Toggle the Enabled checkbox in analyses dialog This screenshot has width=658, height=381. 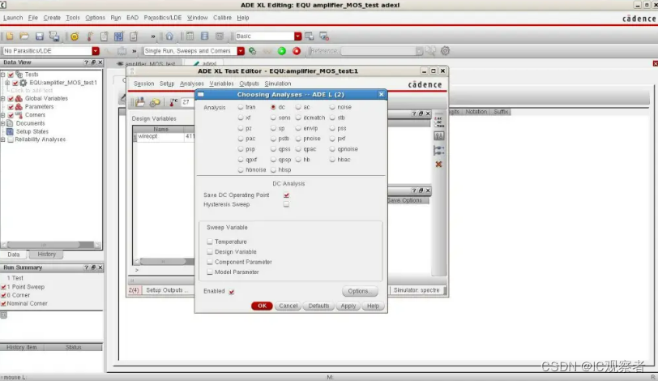[x=232, y=291]
